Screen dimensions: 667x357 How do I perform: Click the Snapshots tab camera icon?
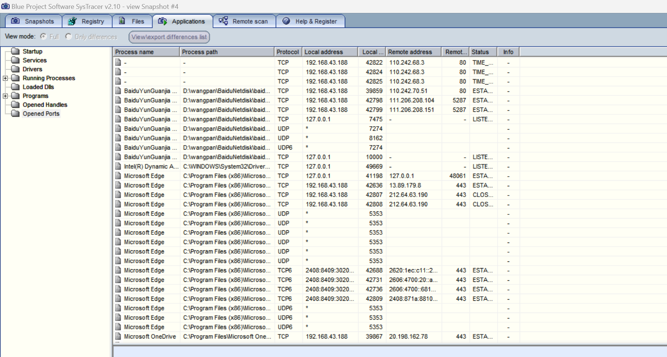click(15, 21)
